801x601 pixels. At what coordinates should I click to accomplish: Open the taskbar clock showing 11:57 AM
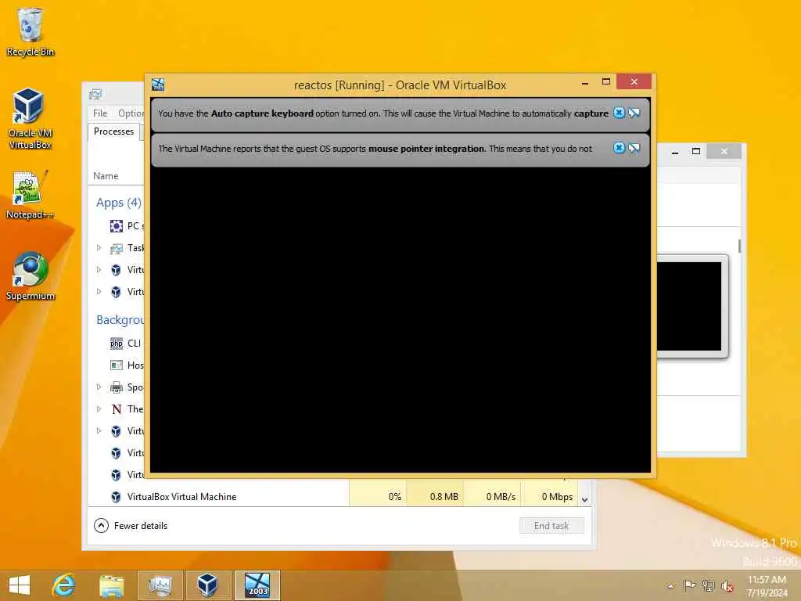tap(767, 585)
